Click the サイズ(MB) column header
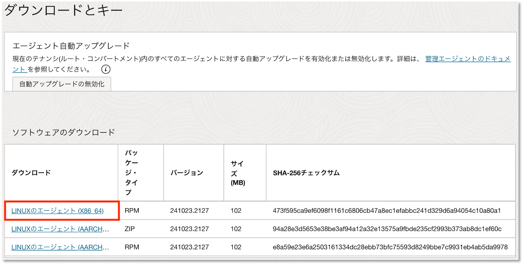The width and height of the screenshot is (524, 265). (237, 173)
